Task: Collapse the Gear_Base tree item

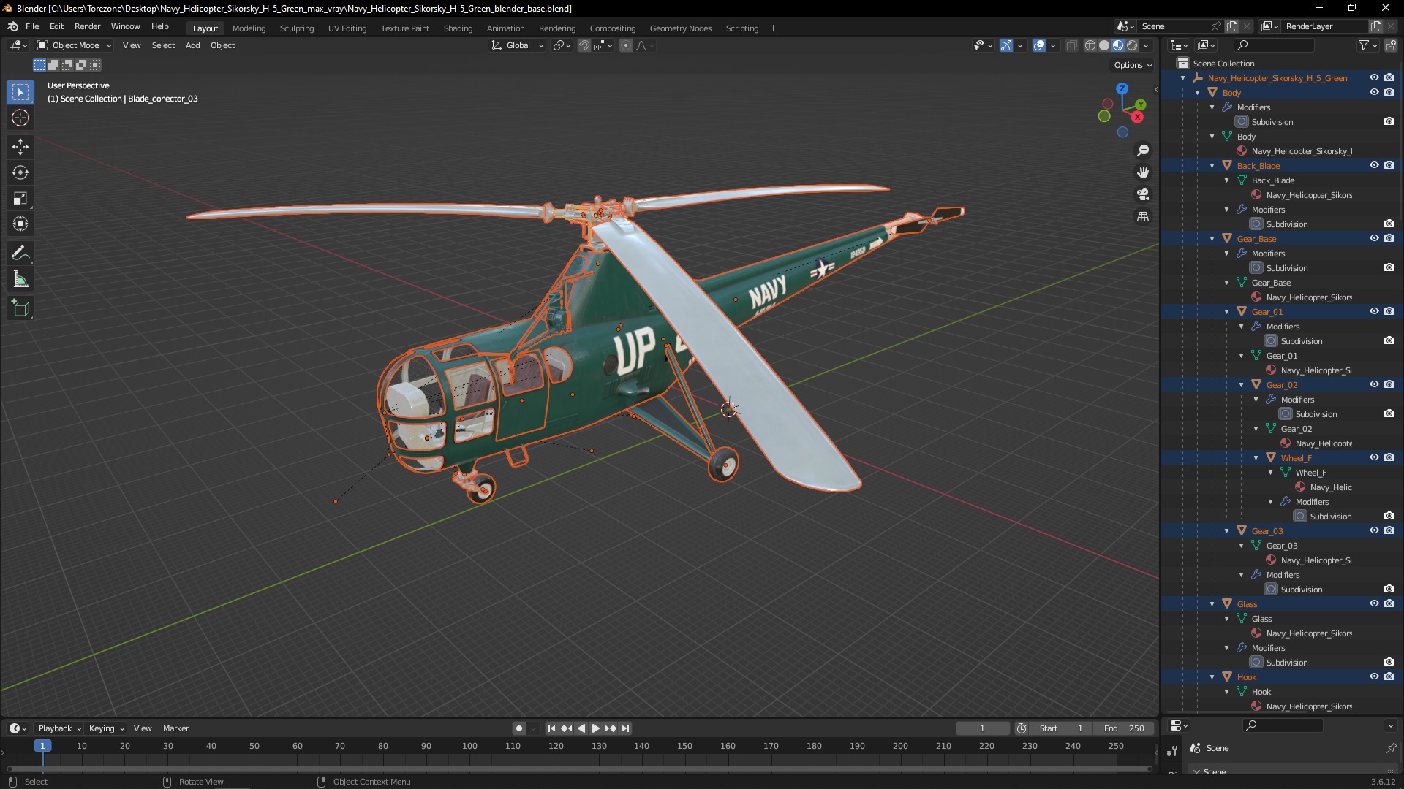Action: tap(1212, 239)
